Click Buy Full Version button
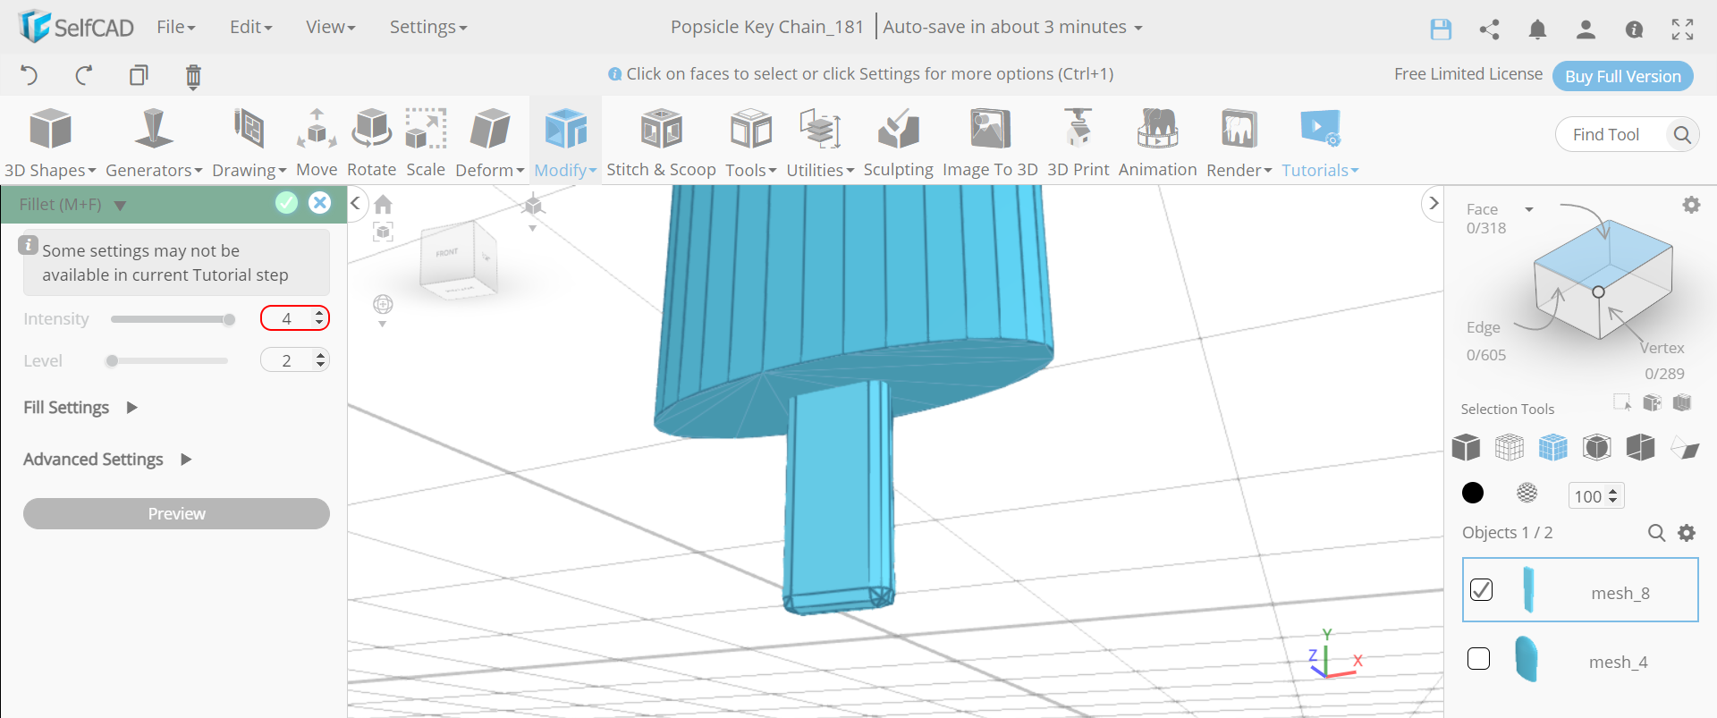Screen dimensions: 1717x718 (1622, 76)
